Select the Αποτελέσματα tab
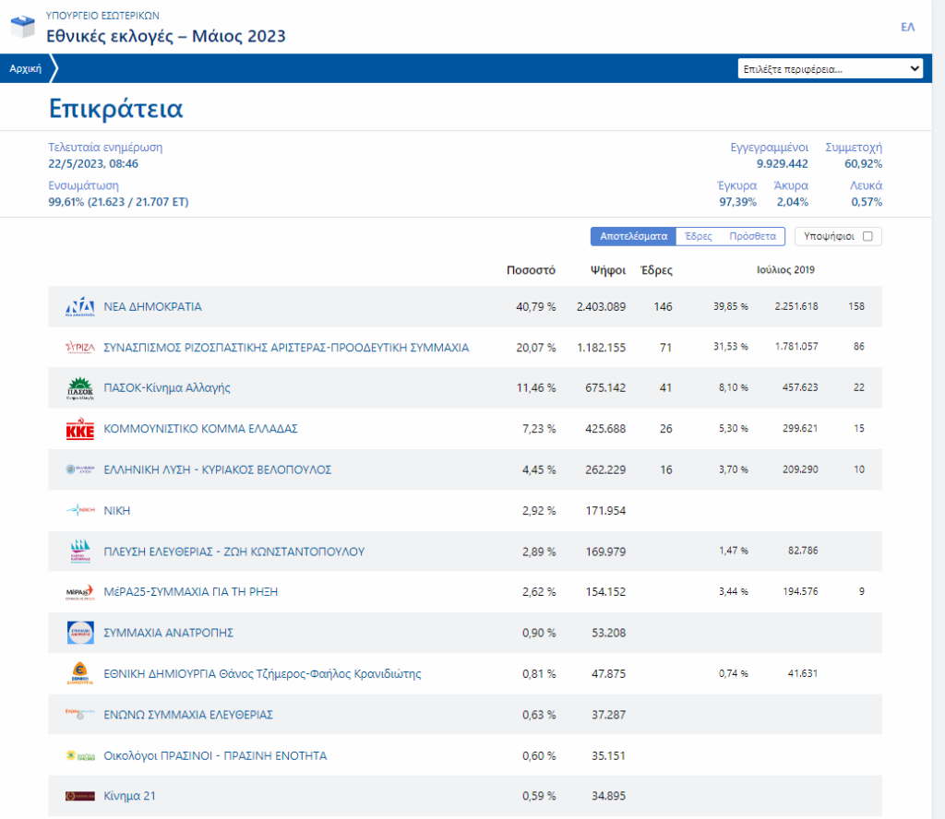 633,236
